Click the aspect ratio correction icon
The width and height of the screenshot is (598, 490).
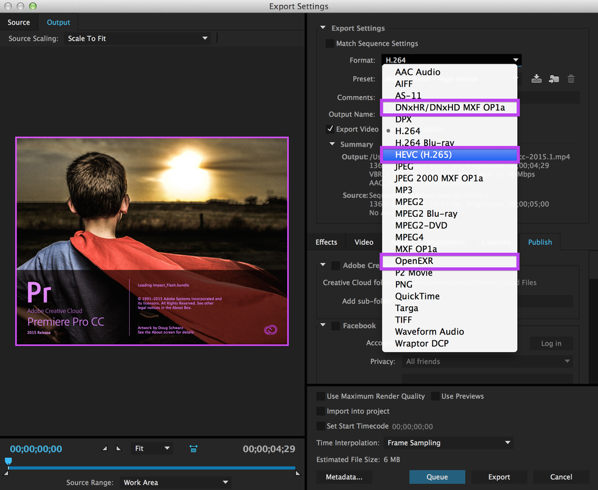193,448
